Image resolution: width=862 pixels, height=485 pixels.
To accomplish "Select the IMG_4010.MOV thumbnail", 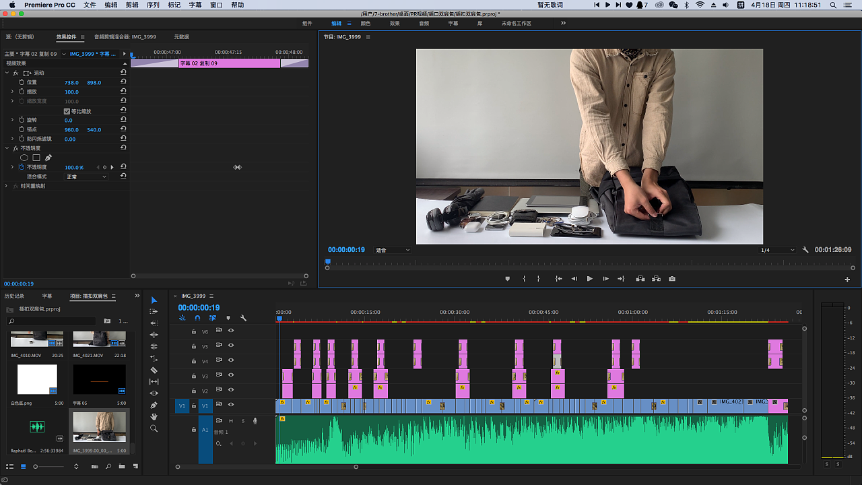I will (x=37, y=339).
